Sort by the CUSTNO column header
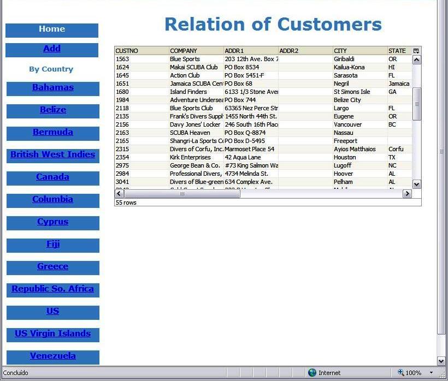 click(142, 51)
